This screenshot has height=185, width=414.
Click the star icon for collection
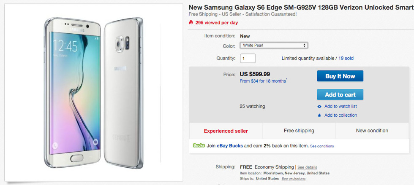319,115
